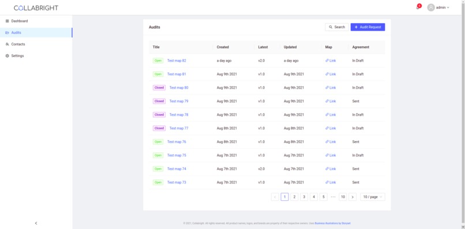Collapse the sidebar with the arrow

coord(36,223)
